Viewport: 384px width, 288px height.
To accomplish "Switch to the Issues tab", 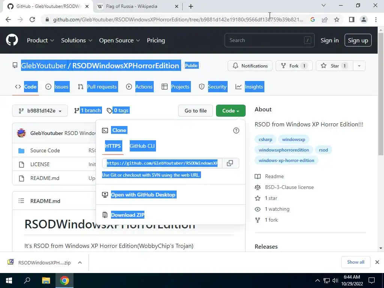I will [x=57, y=87].
